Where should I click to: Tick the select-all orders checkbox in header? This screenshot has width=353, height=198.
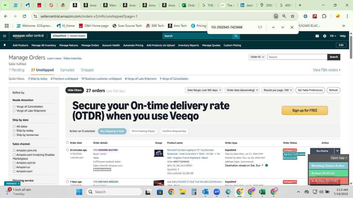pos(67,142)
